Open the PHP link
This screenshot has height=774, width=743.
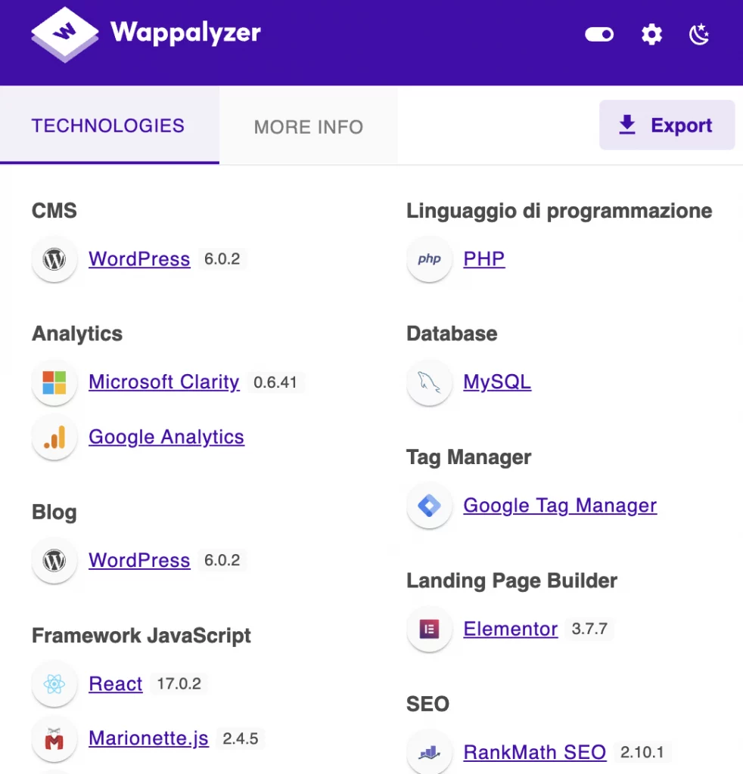484,259
